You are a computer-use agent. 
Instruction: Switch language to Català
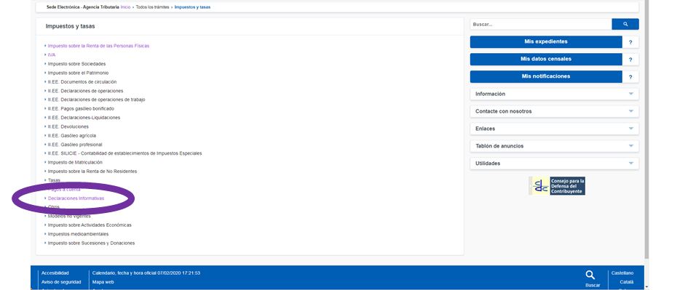coord(627,282)
